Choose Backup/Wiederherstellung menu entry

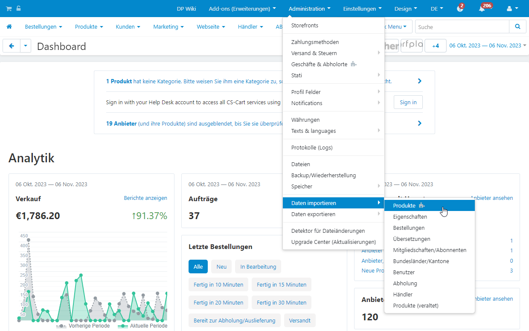[x=334, y=176]
